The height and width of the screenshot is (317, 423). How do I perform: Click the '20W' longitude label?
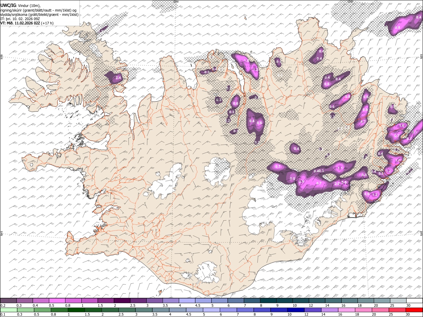176,2
